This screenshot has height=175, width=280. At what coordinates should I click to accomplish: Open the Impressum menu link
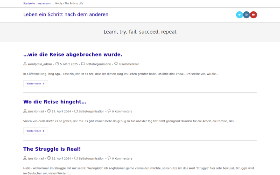(x=44, y=3)
